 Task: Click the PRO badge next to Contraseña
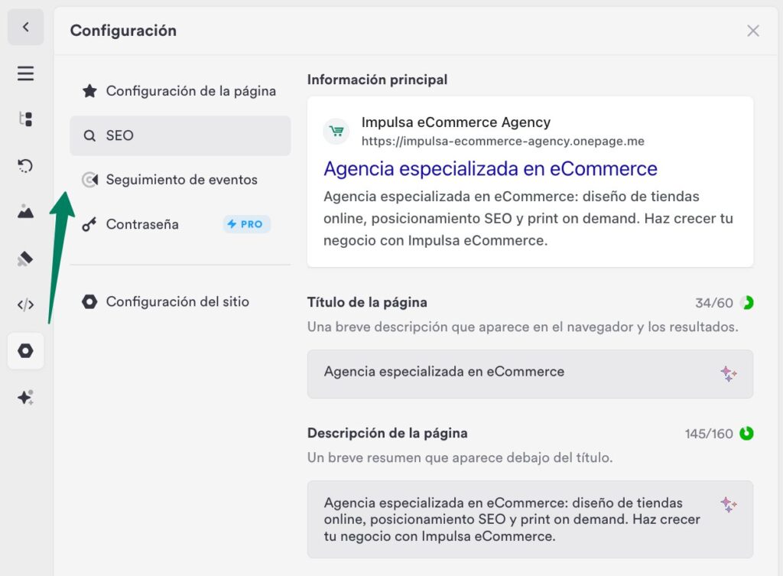click(247, 224)
